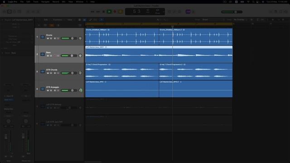Open the Record menu
Viewport: 290px width, 163px height.
56,2
